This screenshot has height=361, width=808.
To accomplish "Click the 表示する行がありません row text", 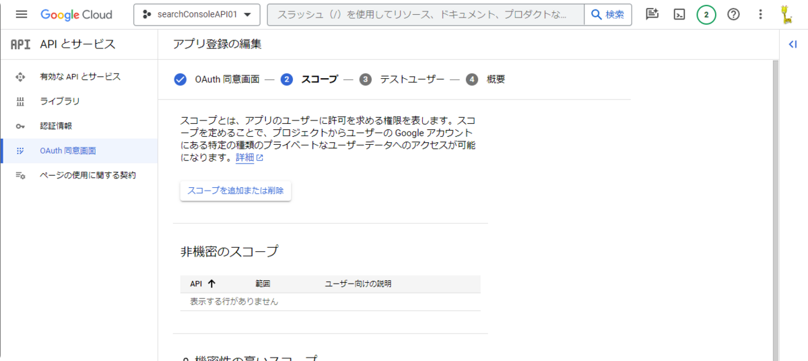I will tap(234, 302).
